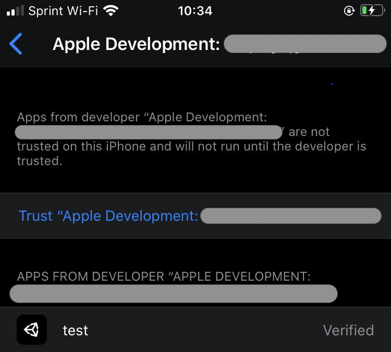Image resolution: width=391 pixels, height=352 pixels.
Task: Tap the blue back chevron
Action: pos(16,44)
